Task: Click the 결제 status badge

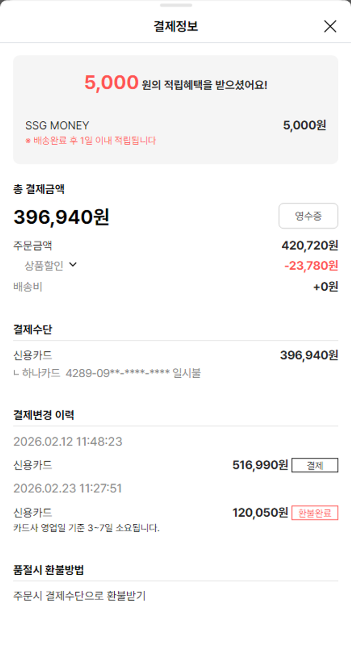Action: [x=314, y=465]
